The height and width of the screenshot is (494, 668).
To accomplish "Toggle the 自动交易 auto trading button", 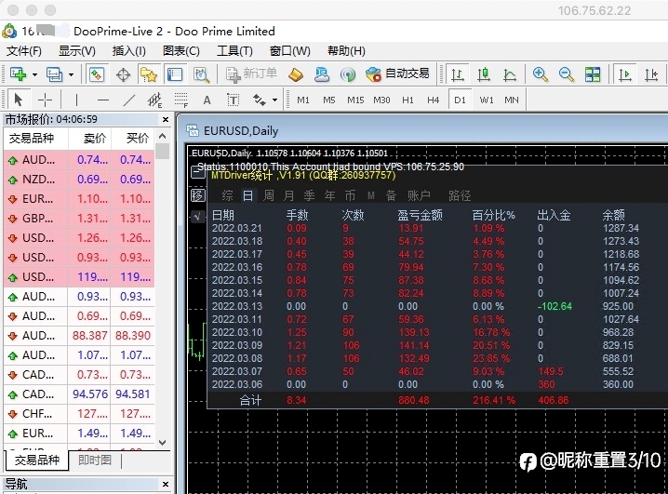I will click(x=397, y=74).
